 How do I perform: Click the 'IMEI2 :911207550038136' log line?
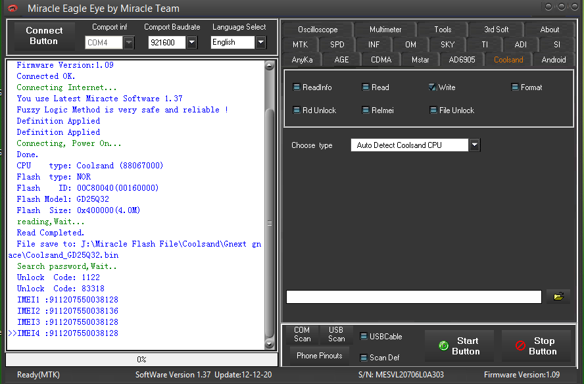pyautogui.click(x=68, y=311)
